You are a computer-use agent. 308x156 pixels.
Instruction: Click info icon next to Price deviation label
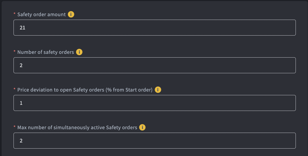[158, 90]
